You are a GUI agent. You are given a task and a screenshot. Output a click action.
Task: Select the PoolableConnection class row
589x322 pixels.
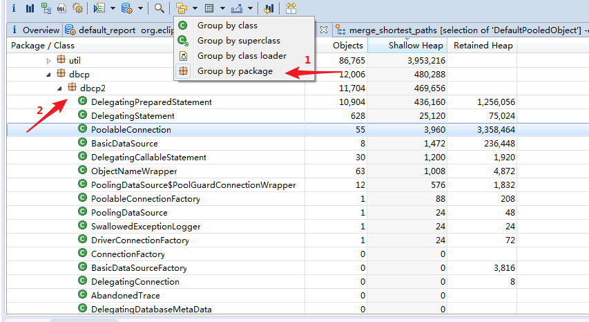(298, 130)
